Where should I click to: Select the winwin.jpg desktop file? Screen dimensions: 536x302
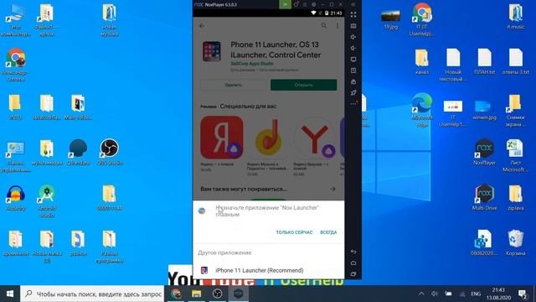pyautogui.click(x=484, y=110)
